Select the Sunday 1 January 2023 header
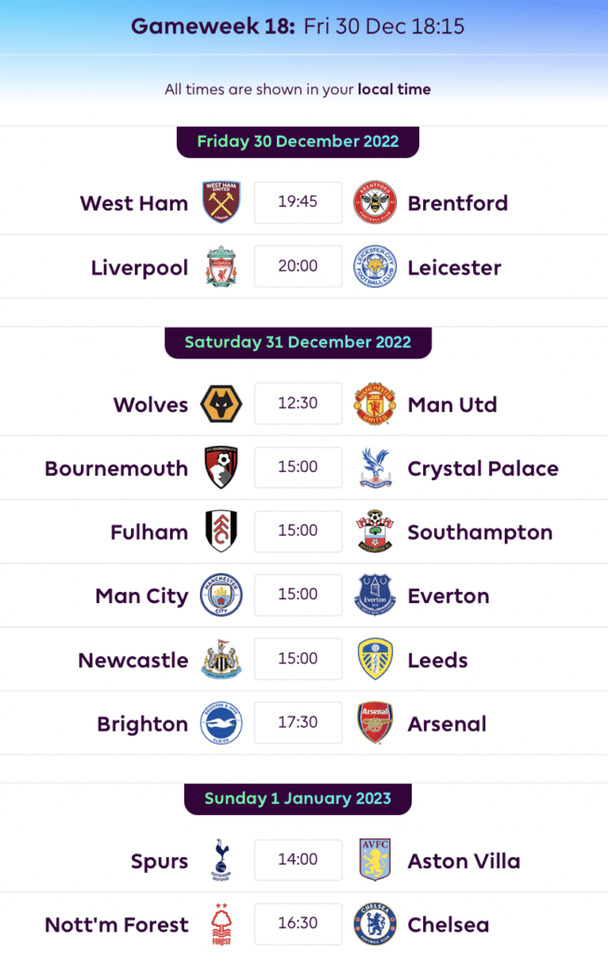Viewport: 608px width, 953px height. [297, 799]
